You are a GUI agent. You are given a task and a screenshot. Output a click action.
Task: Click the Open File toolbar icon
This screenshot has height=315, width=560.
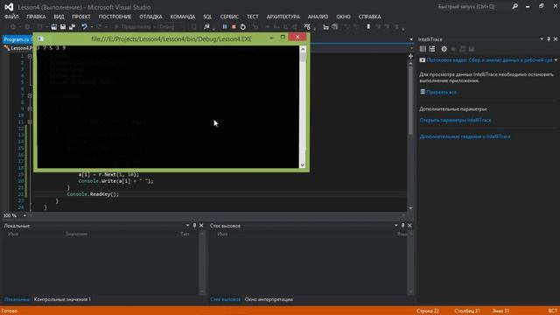click(x=53, y=26)
